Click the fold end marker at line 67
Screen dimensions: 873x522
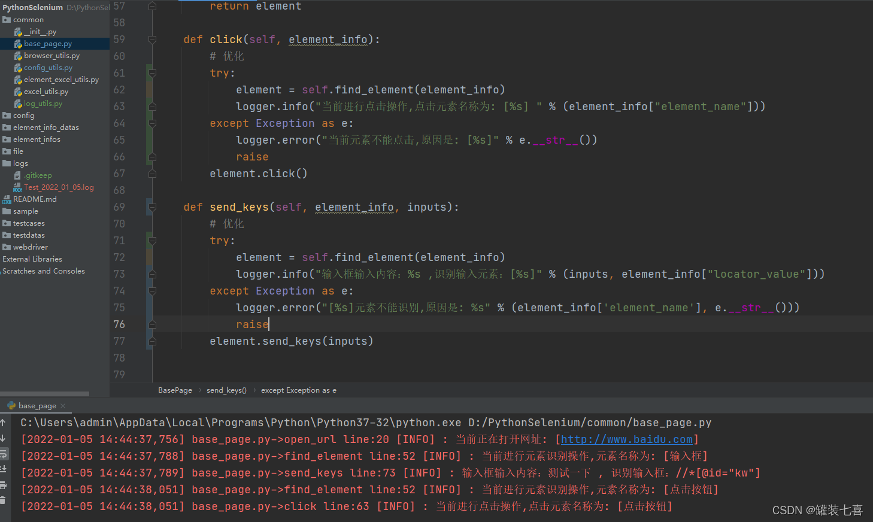[152, 174]
